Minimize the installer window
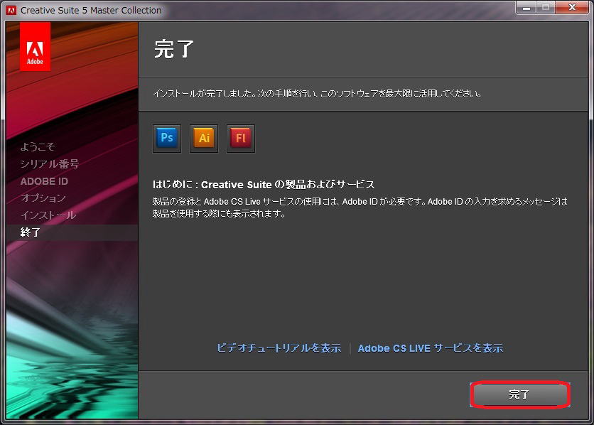The image size is (594, 425). 526,7
